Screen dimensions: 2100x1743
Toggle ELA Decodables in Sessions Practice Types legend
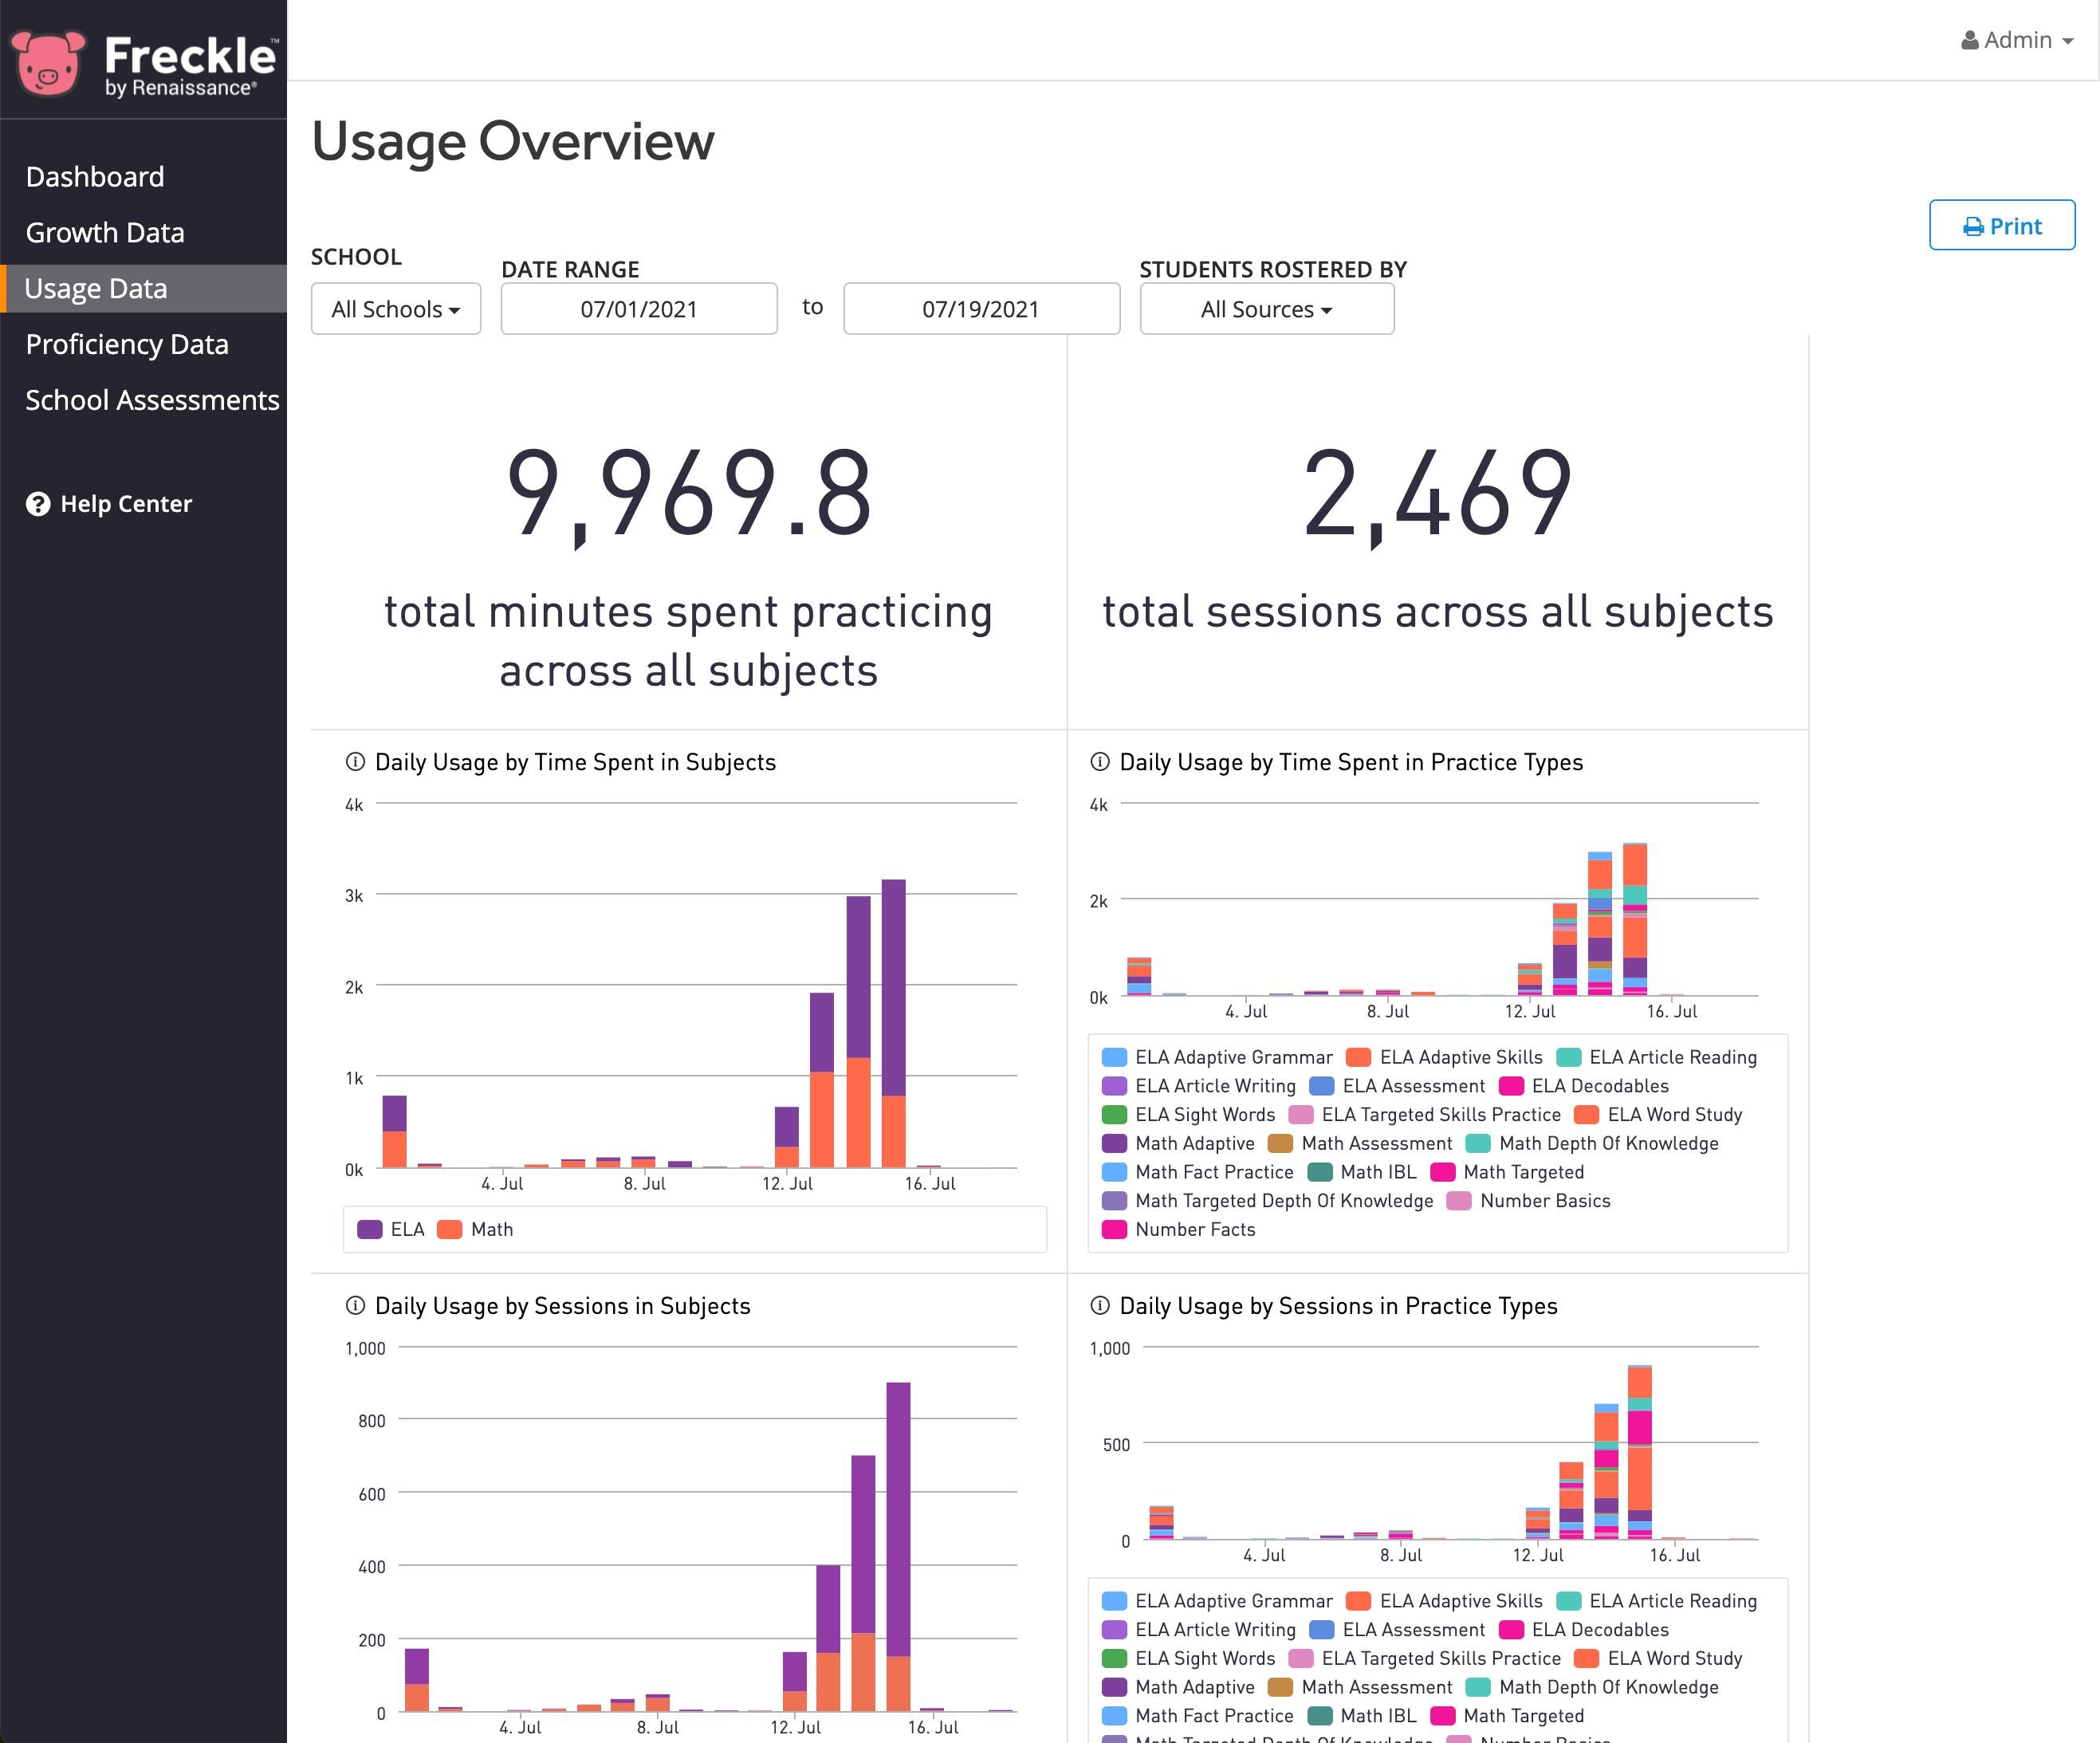point(1584,1630)
